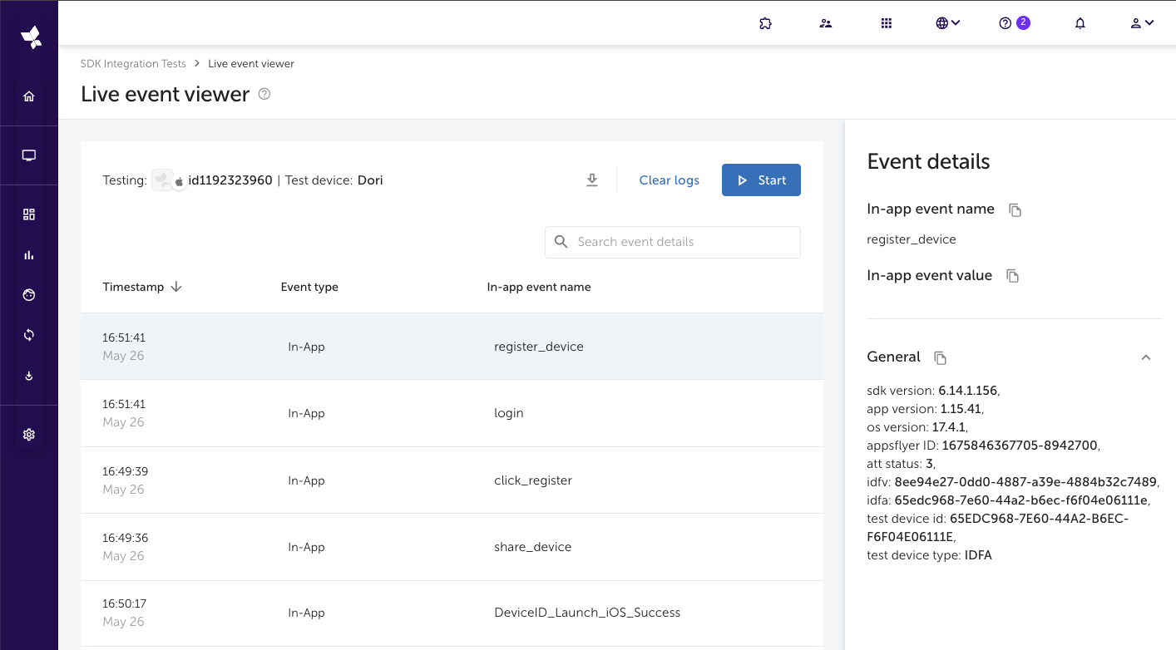Click the home icon in sidebar

[x=29, y=96]
